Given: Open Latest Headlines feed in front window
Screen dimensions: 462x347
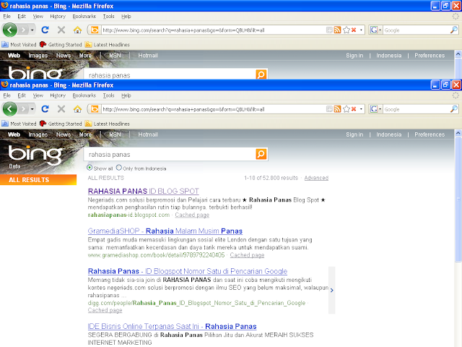Looking at the screenshot, I should (x=108, y=124).
